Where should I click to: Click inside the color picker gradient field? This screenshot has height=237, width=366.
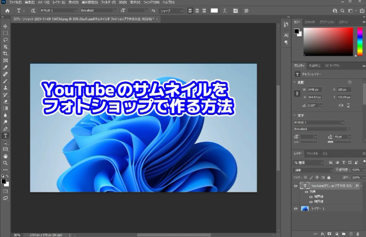pyautogui.click(x=328, y=42)
